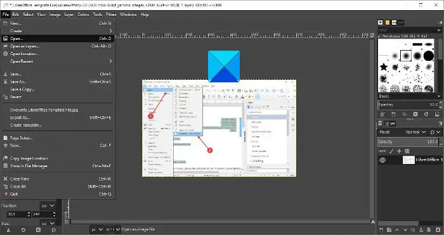Image resolution: width=444 pixels, height=235 pixels.
Task: Switch to the Paths tab icon in layers dock
Action: click(393, 124)
